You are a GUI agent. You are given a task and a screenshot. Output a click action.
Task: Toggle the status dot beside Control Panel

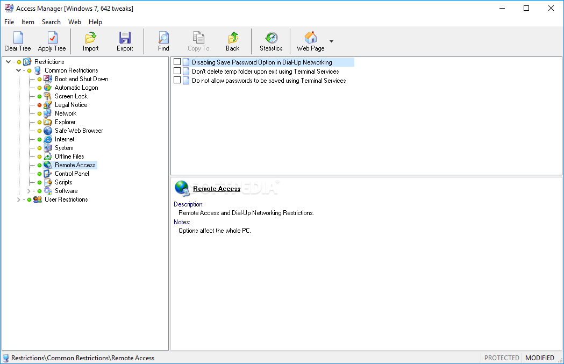click(x=40, y=174)
